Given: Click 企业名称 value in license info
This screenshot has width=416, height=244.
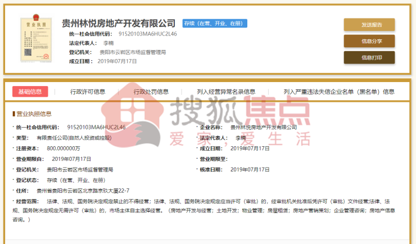Looking at the screenshot, I should [x=264, y=127].
